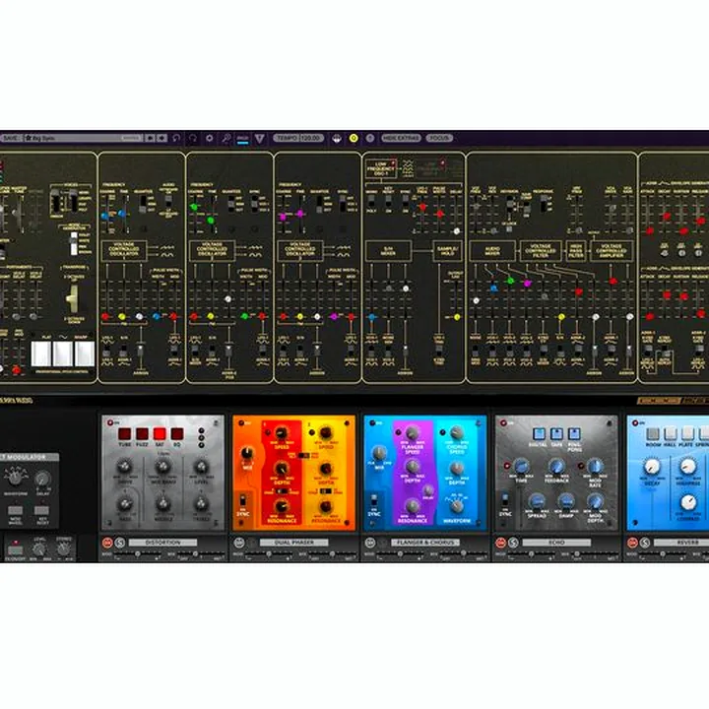Toggle the MIDI tab in the toolbar
The image size is (709, 709).
tap(243, 139)
